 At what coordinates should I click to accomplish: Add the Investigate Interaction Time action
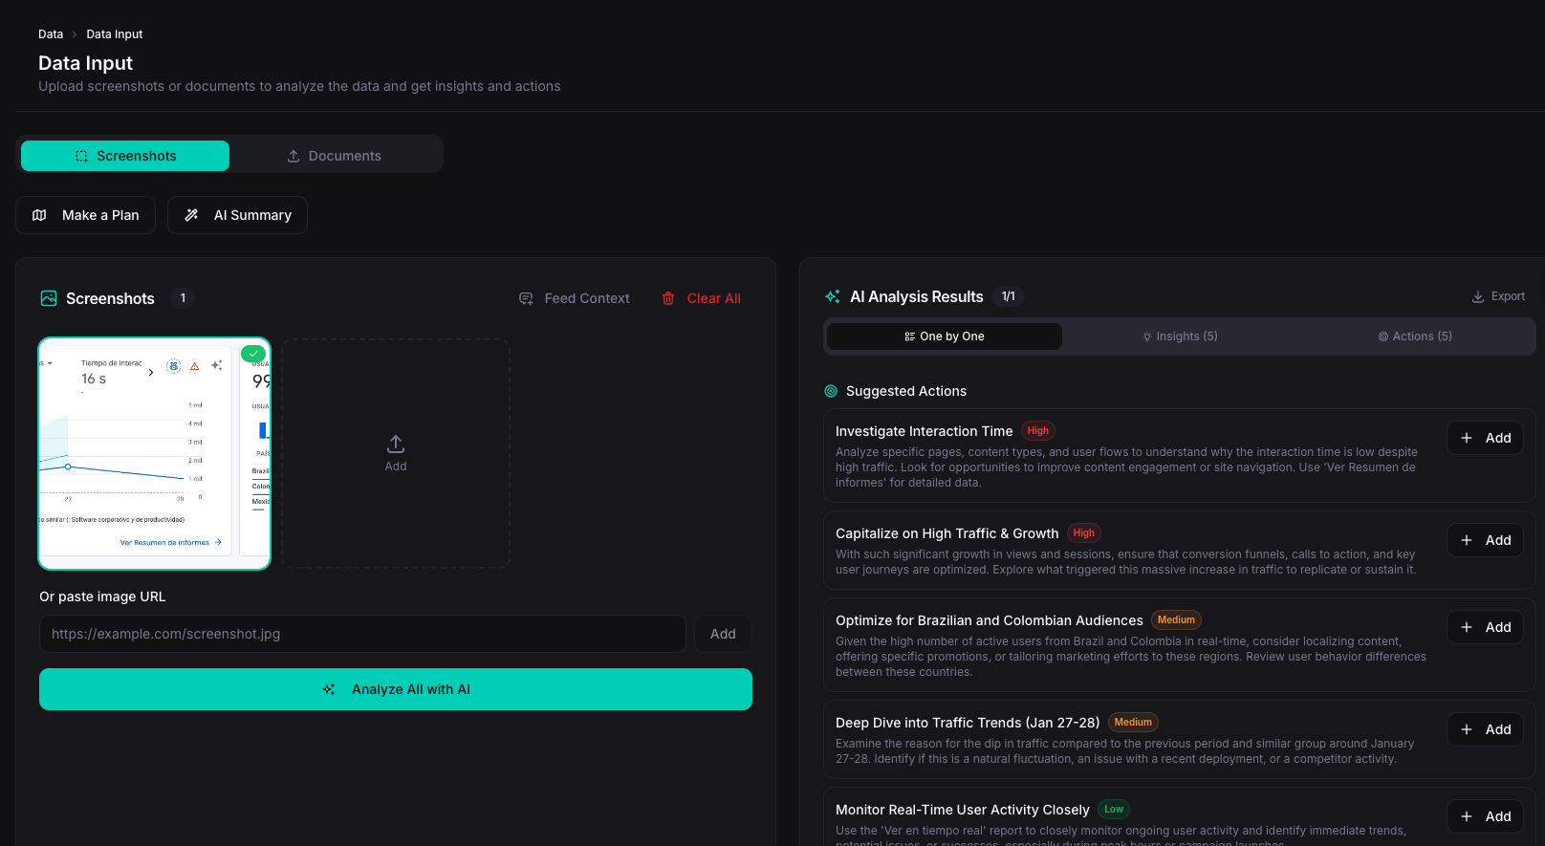click(1485, 438)
